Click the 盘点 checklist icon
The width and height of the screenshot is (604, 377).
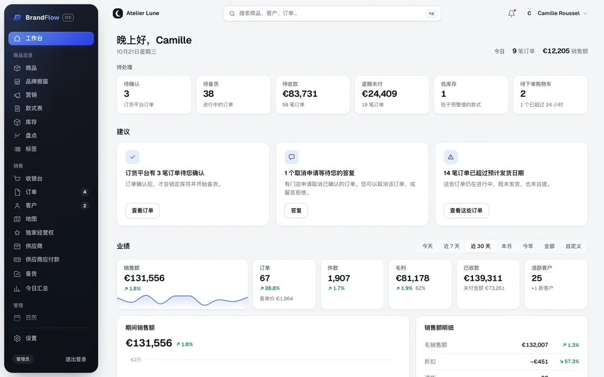click(x=17, y=136)
